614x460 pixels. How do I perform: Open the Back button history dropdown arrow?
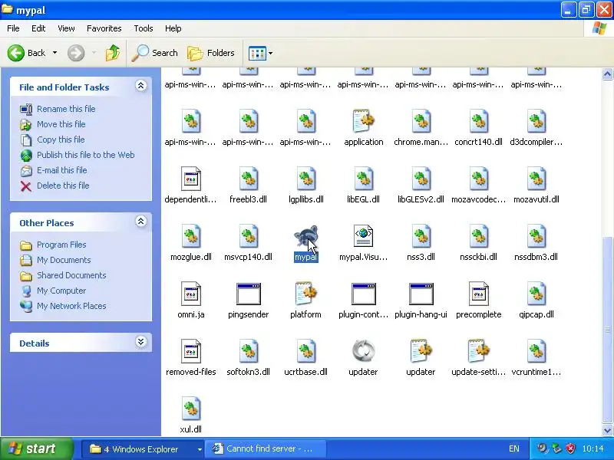[54, 53]
